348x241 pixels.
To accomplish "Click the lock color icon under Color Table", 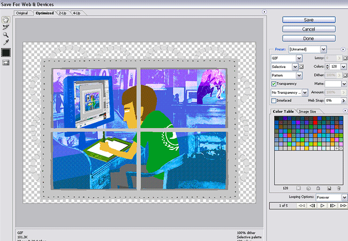I will [x=319, y=189].
